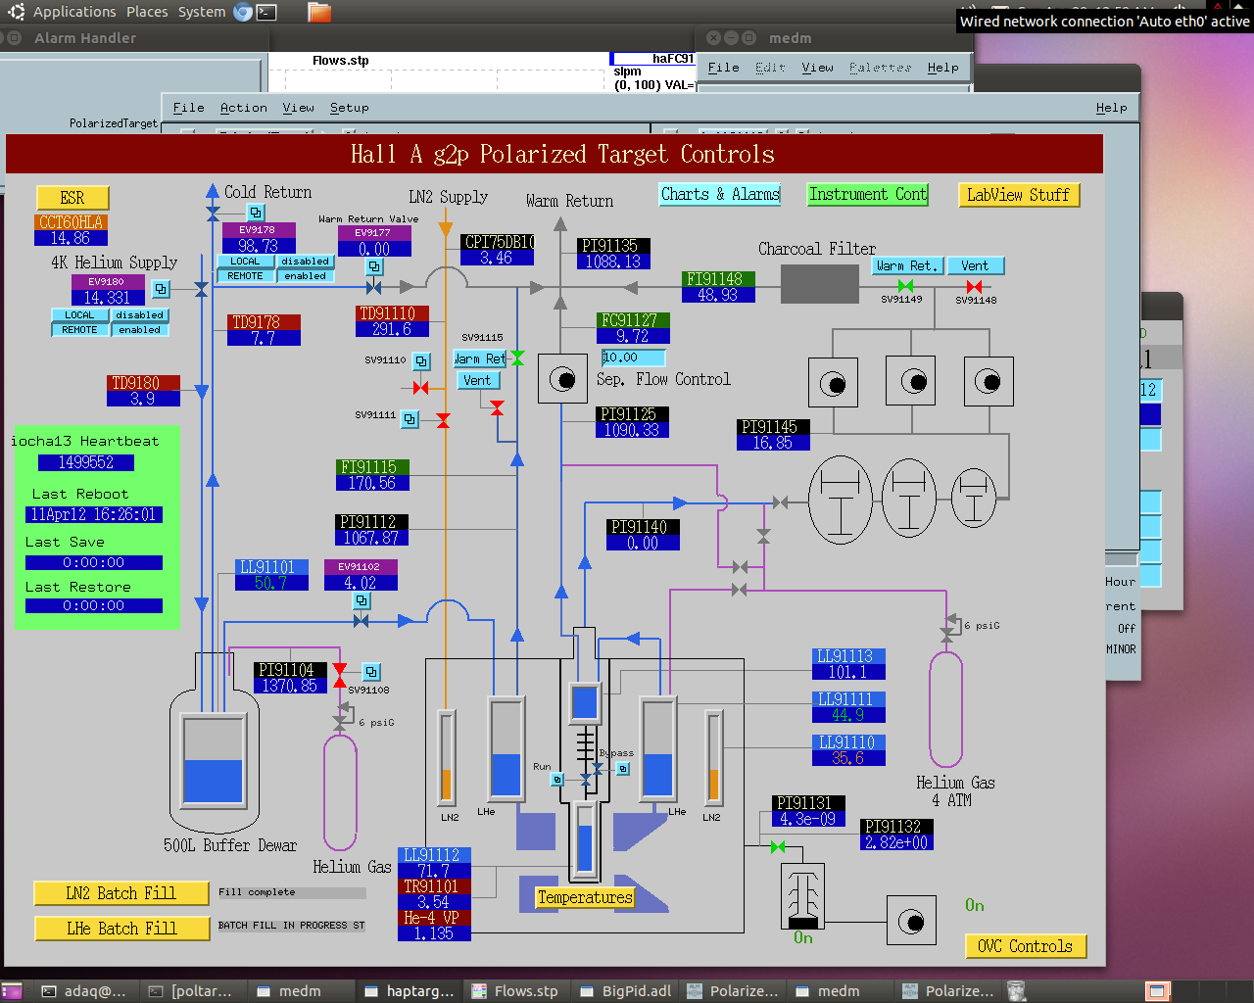The height and width of the screenshot is (1003, 1254).
Task: Click the OVC pump symbol at bottom right
Action: [x=911, y=922]
